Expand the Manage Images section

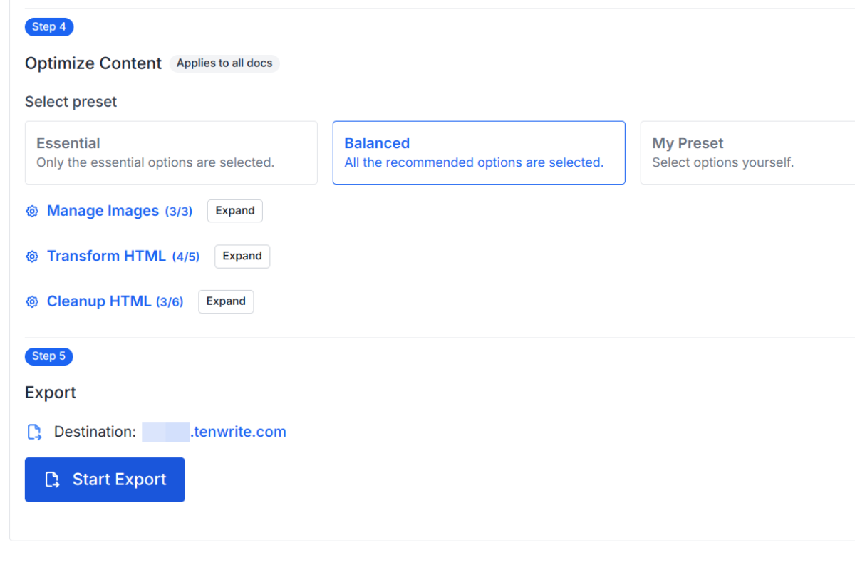pos(235,211)
